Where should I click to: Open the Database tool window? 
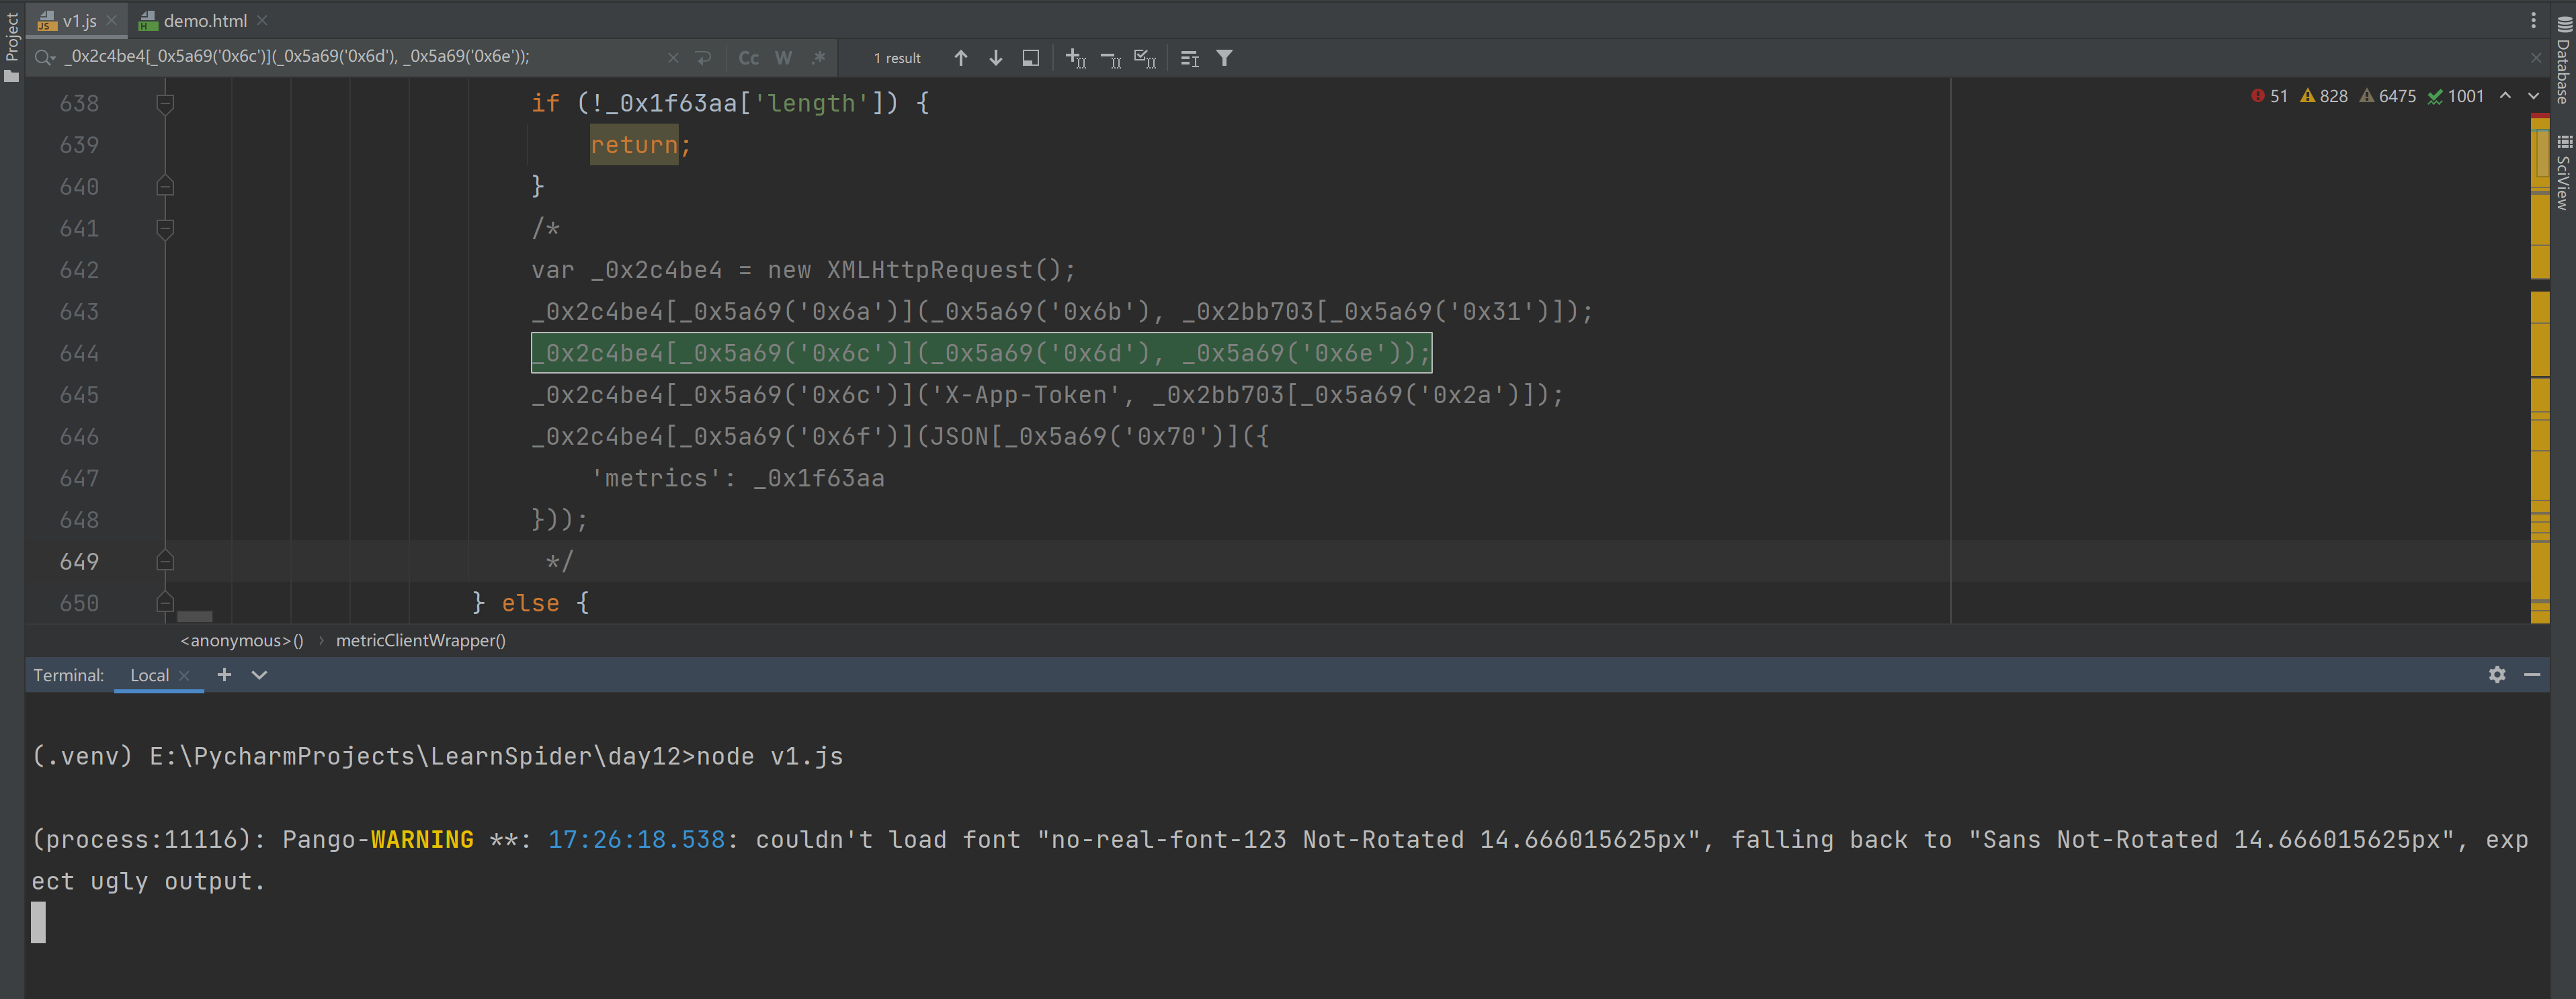(2563, 60)
